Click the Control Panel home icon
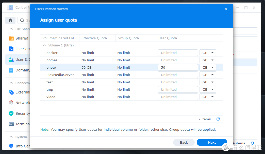The image size is (265, 154). 10,20
